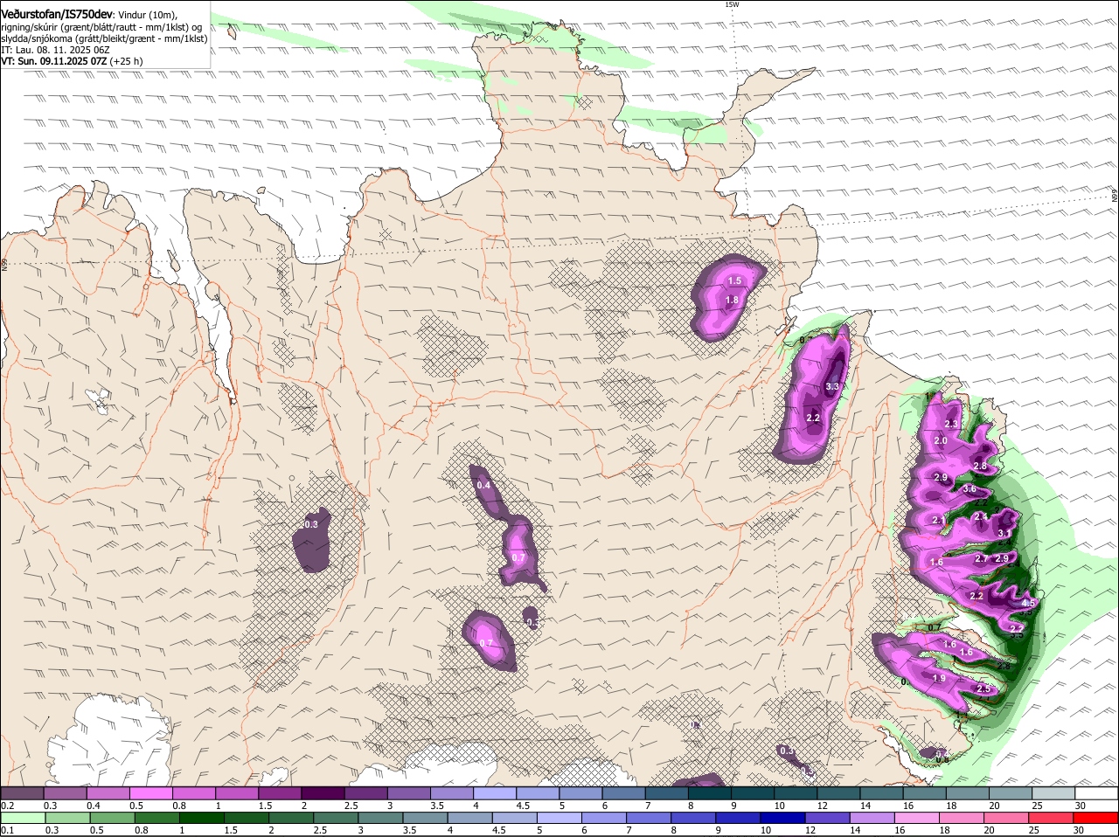
Task: Click the Veðurstofan/IS750dev title text
Action: click(57, 15)
